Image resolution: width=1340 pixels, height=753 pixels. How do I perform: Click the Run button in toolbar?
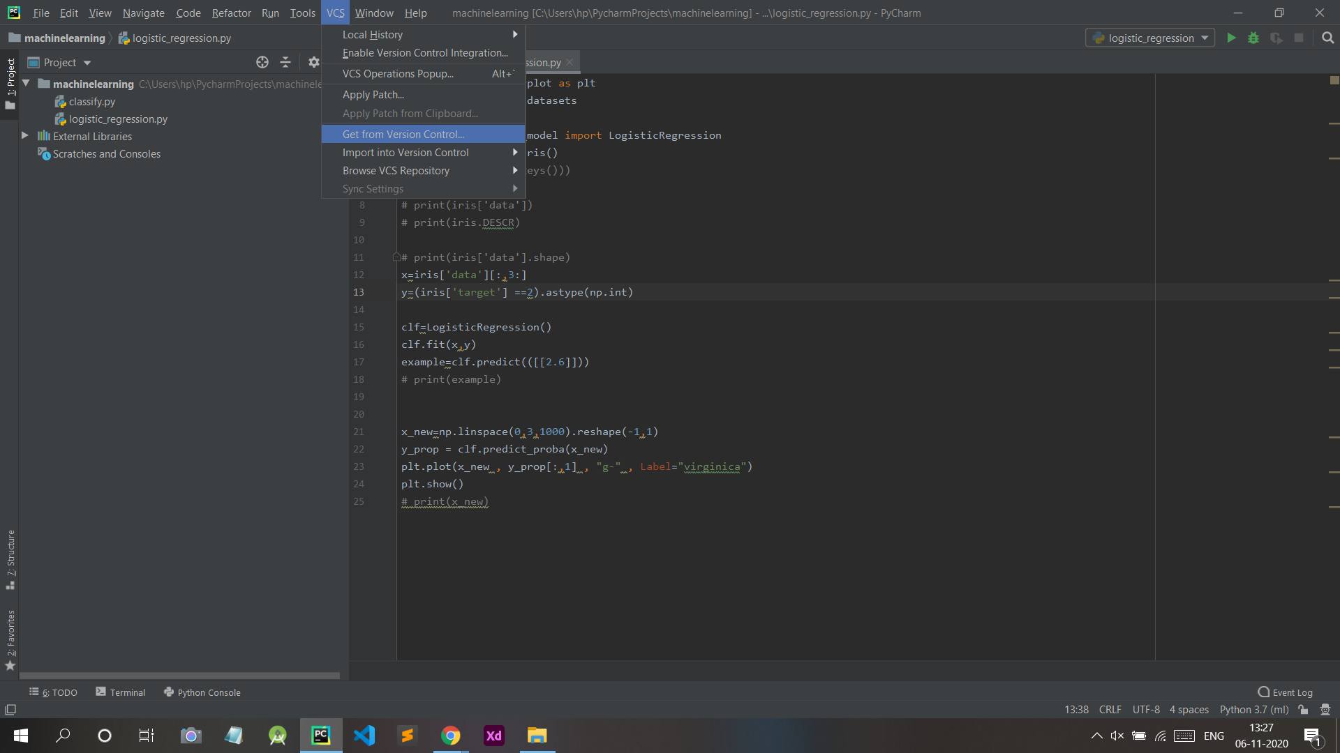tap(1231, 38)
